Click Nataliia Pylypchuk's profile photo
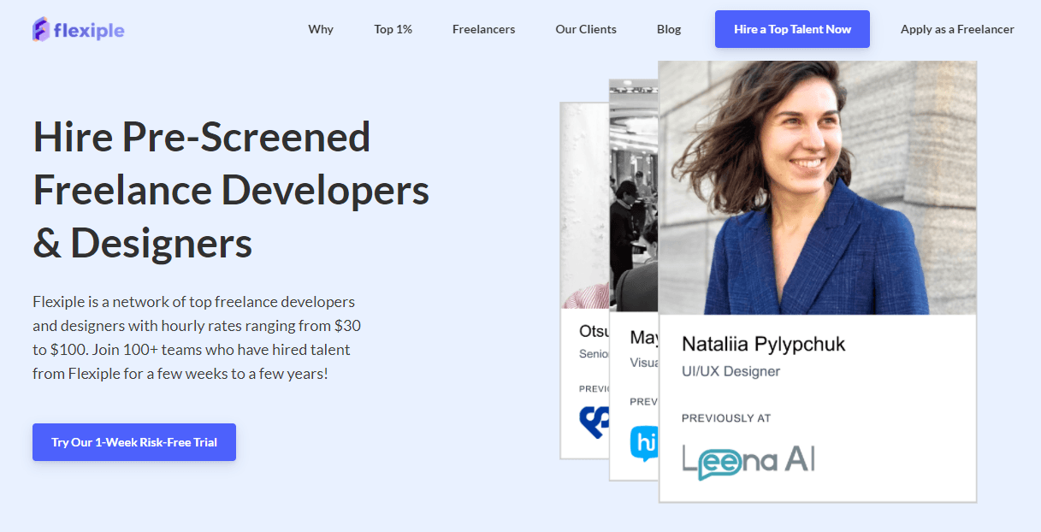This screenshot has height=532, width=1041. [817, 188]
